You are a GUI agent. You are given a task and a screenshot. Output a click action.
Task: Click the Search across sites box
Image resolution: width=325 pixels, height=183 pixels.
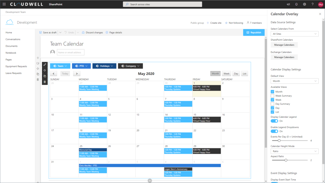(162, 4)
